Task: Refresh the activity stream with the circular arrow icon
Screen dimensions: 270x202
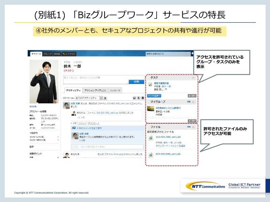Action: tap(134, 98)
